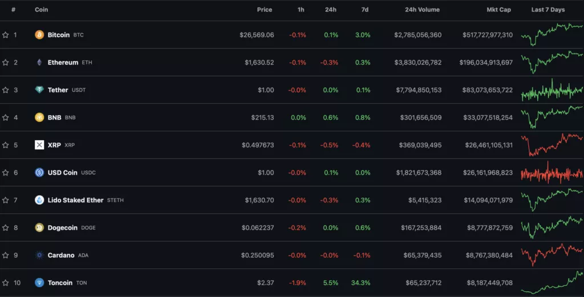Open Tether's 7-day sparkline chart
Image resolution: width=584 pixels, height=297 pixels.
point(552,89)
